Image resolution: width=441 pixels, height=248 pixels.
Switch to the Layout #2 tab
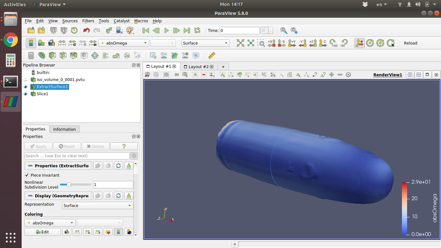coord(199,67)
